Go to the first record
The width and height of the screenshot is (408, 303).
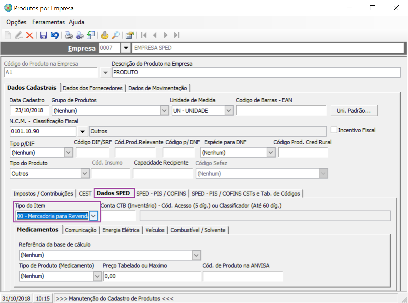tap(144, 35)
